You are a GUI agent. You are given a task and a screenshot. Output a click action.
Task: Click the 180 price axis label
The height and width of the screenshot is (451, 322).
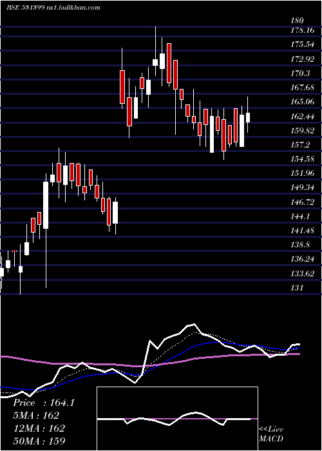pyautogui.click(x=297, y=21)
